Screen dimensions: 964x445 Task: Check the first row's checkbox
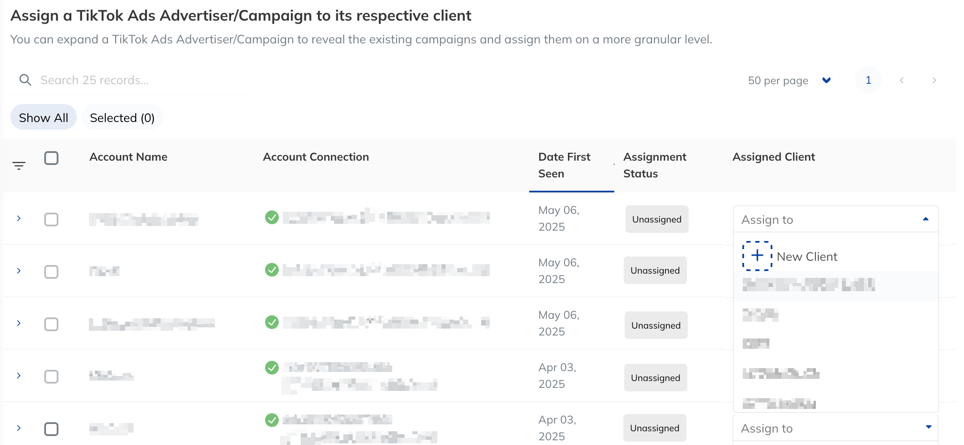pos(52,219)
